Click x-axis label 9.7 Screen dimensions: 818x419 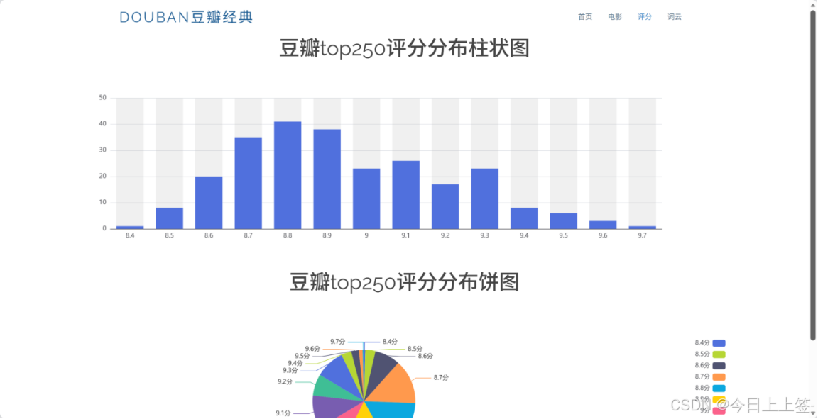pos(642,235)
